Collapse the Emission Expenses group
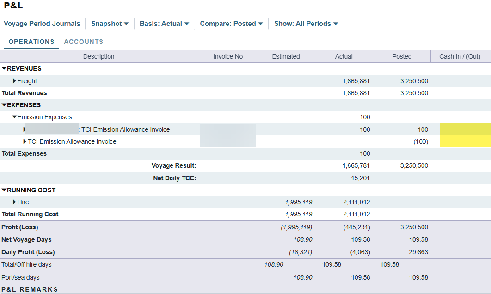 click(14, 117)
